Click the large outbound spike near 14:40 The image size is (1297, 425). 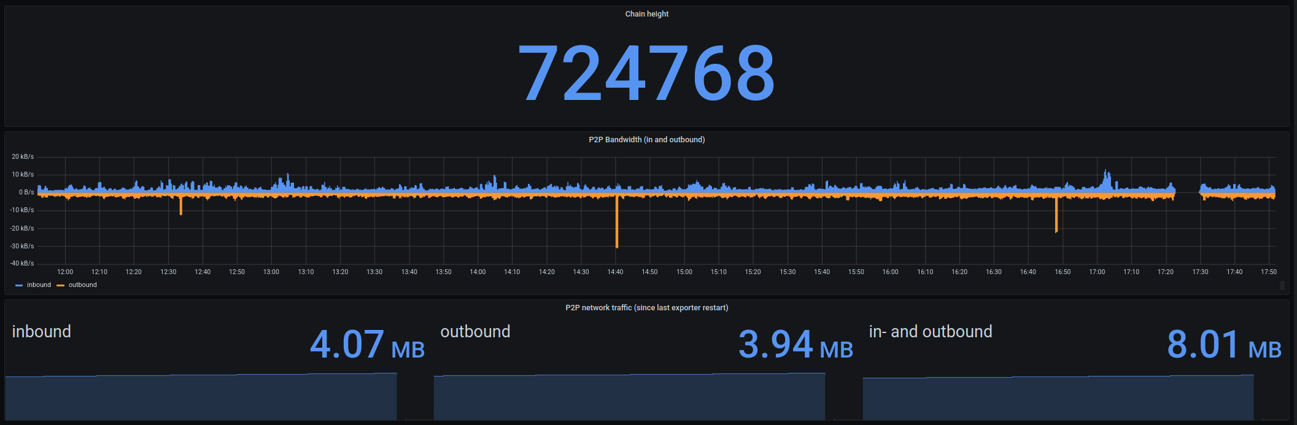[x=617, y=222]
